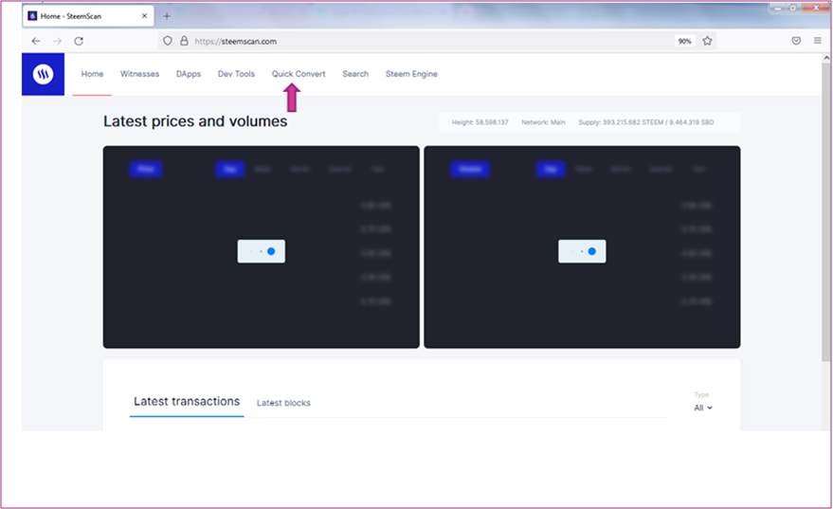Minimize the Firefox window

pos(778,8)
